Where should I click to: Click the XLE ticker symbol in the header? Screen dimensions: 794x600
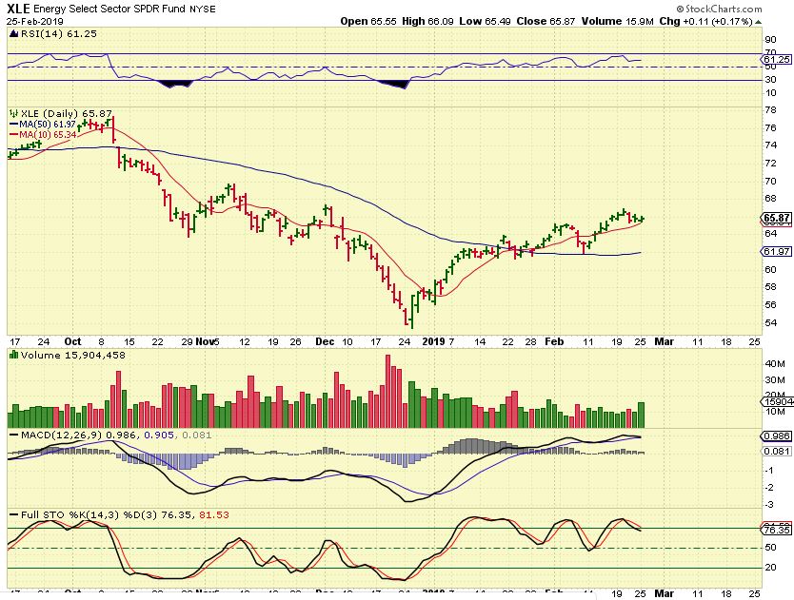point(18,9)
